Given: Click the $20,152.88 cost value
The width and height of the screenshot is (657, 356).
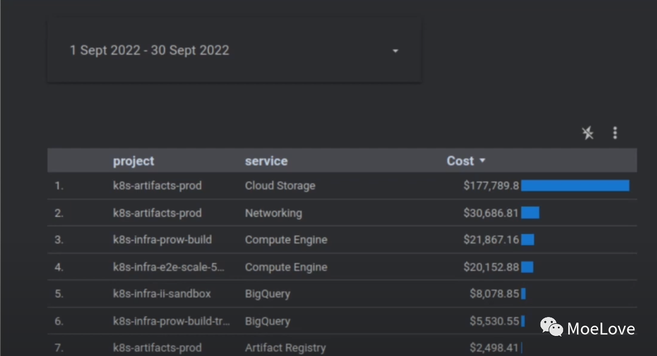Looking at the screenshot, I should click(x=491, y=267).
